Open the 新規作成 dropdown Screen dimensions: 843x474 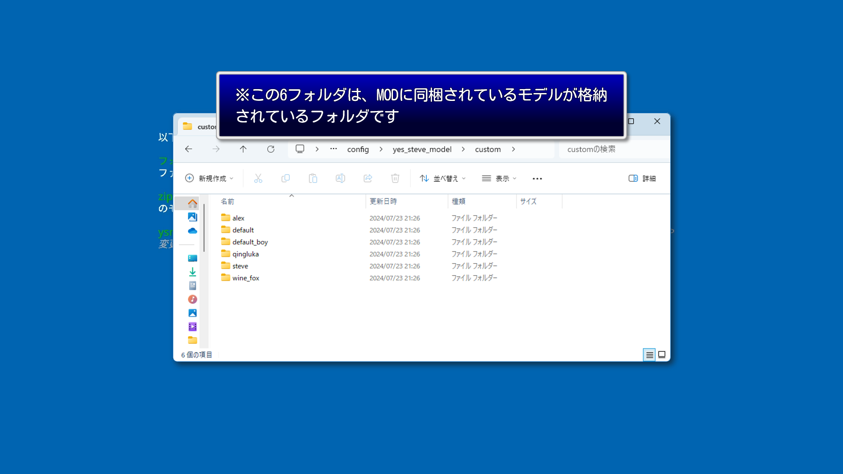pyautogui.click(x=209, y=178)
